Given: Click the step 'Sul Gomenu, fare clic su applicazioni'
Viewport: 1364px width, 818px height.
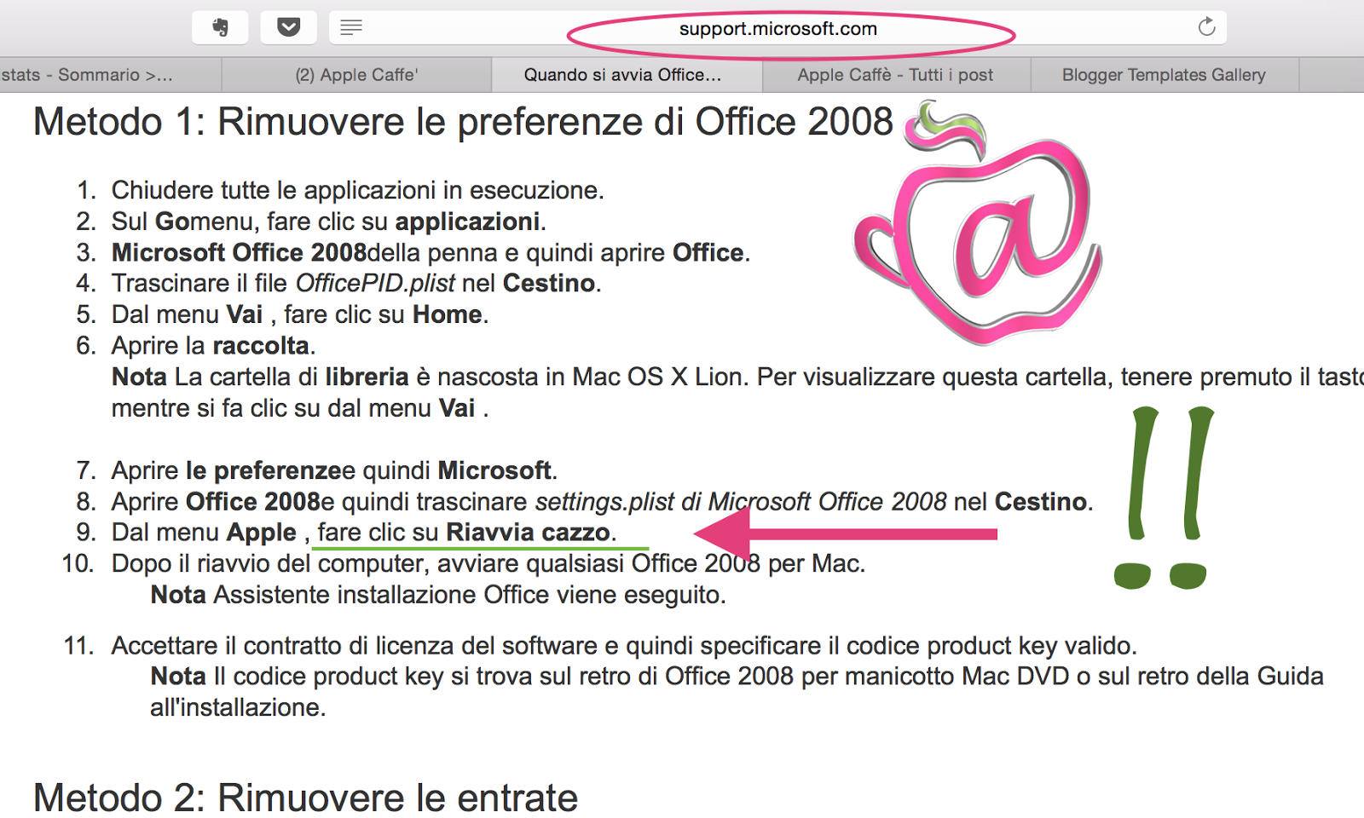Looking at the screenshot, I should coord(328,222).
